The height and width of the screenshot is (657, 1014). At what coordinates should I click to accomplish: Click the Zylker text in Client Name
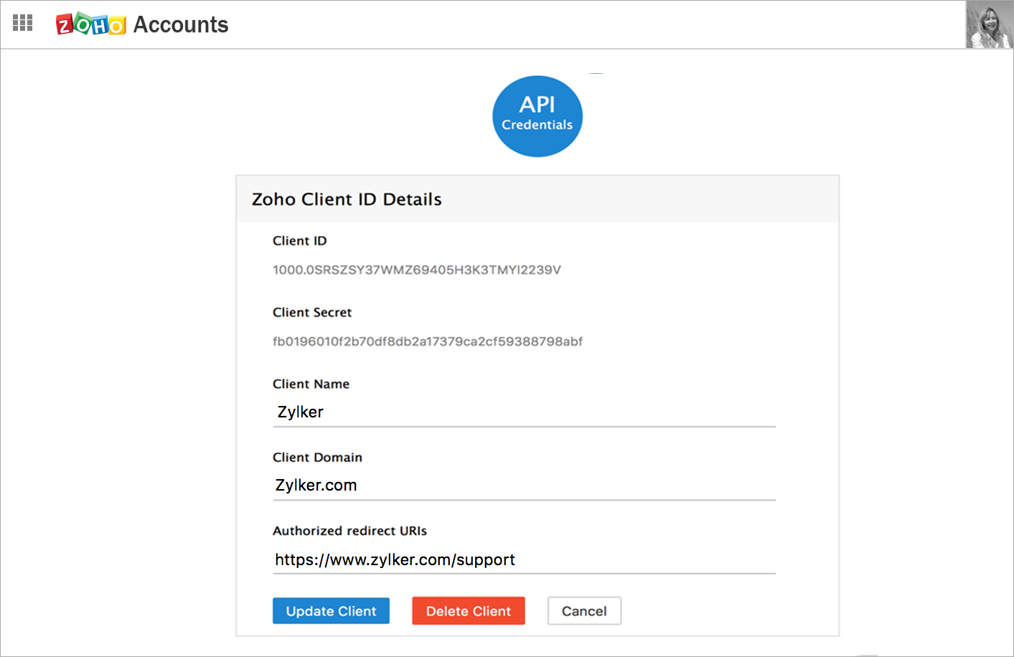[300, 412]
